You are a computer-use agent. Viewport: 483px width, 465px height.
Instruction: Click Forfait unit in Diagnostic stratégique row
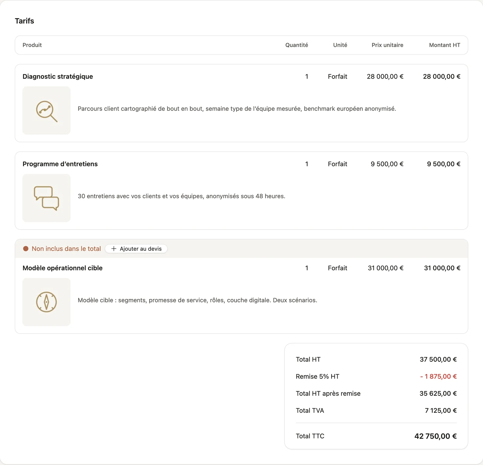337,76
